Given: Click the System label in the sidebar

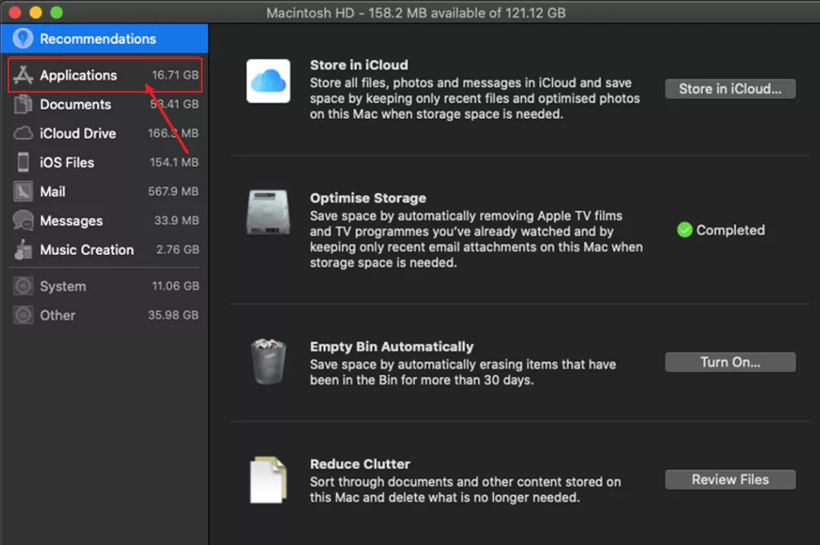Looking at the screenshot, I should 63,286.
